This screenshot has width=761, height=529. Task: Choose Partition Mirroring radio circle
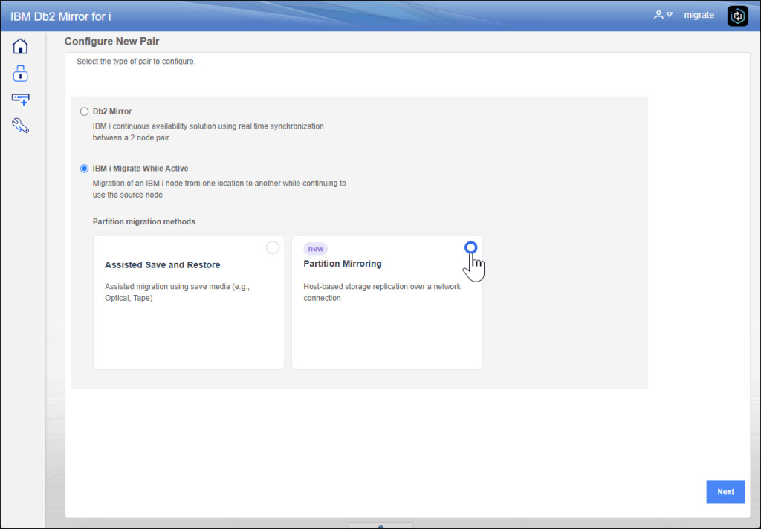470,247
